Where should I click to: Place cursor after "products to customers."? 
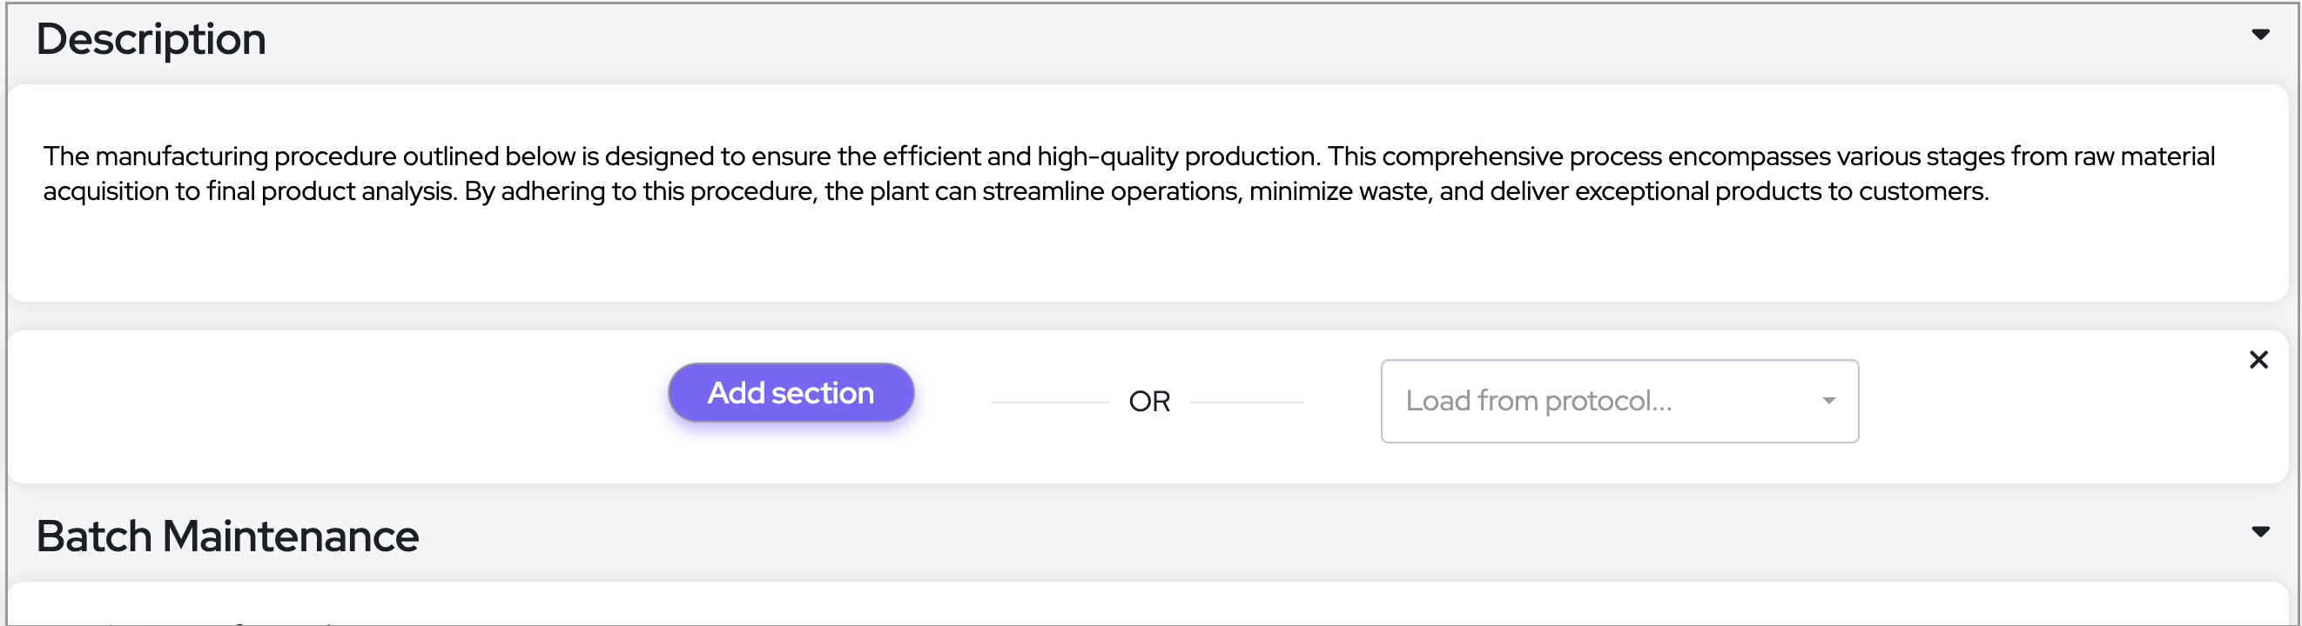[1990, 191]
